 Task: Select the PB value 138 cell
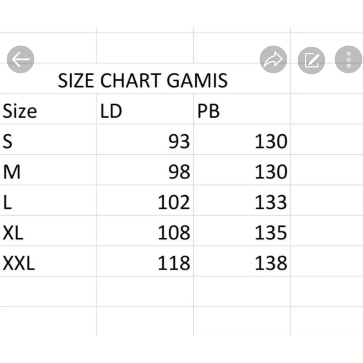tap(271, 263)
